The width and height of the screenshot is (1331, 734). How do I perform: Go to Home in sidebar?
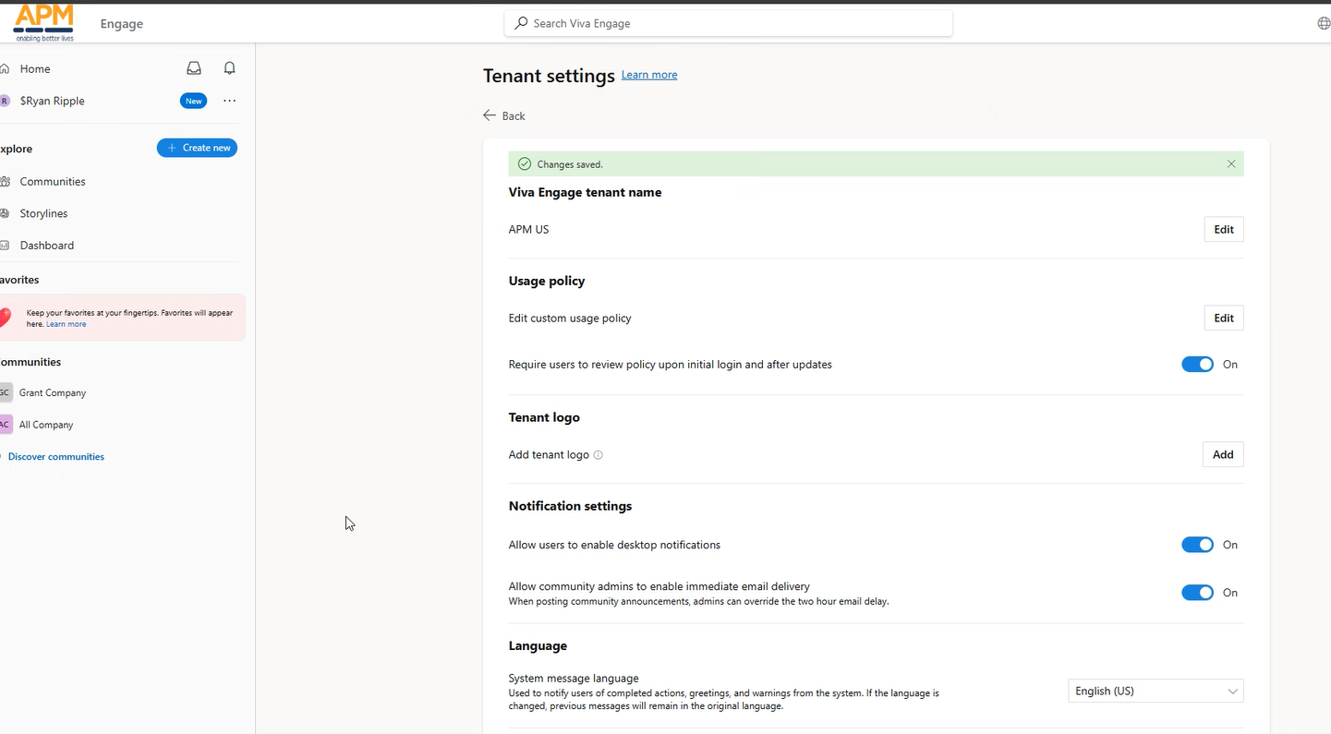(x=35, y=68)
